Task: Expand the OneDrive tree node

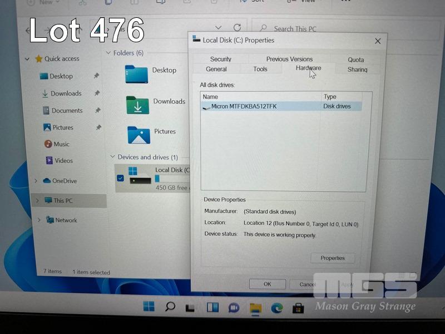Action: coord(36,181)
